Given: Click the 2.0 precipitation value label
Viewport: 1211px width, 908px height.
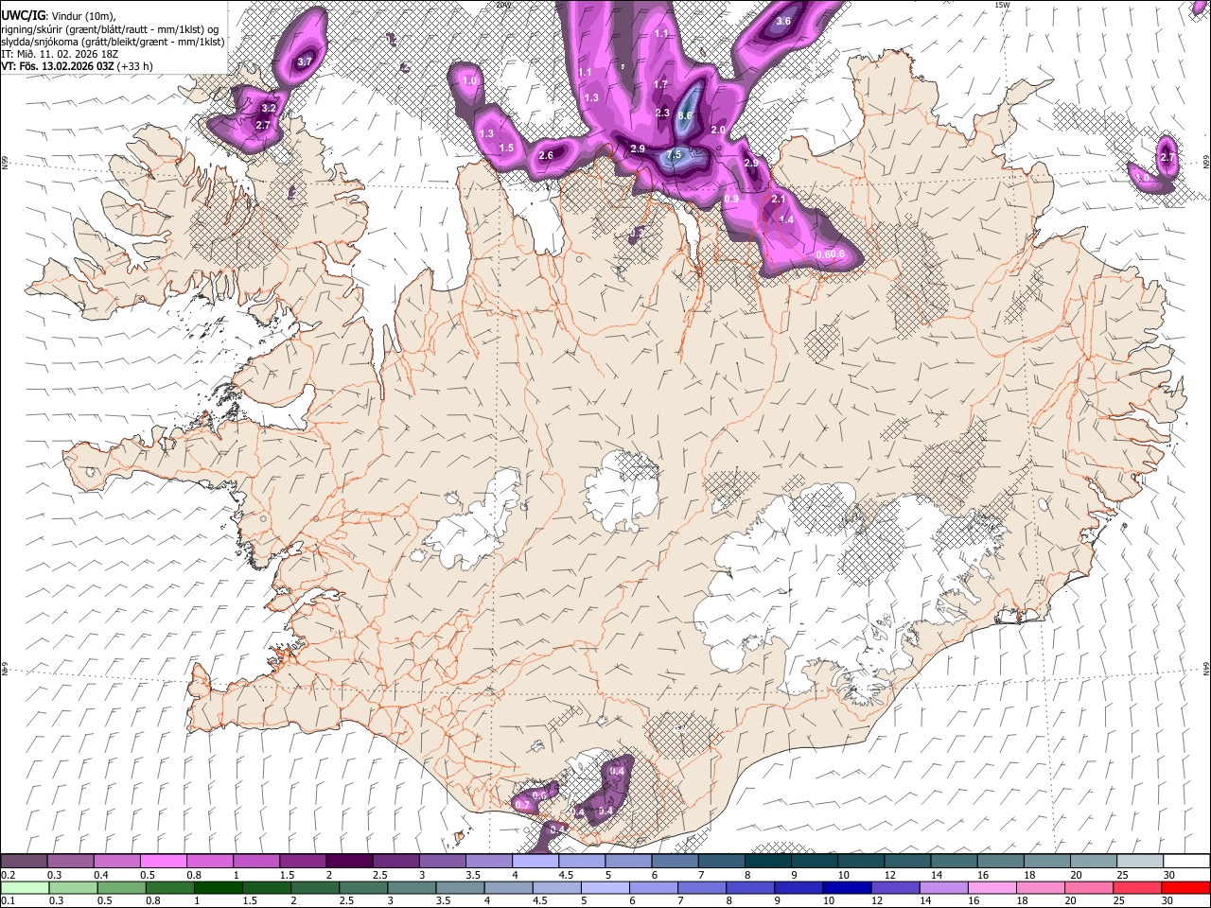Looking at the screenshot, I should point(718,130).
